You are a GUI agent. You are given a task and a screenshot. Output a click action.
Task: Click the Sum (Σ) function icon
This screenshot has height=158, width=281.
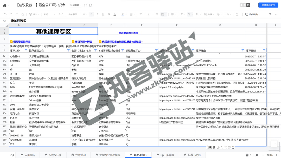pyautogui.click(x=182, y=14)
